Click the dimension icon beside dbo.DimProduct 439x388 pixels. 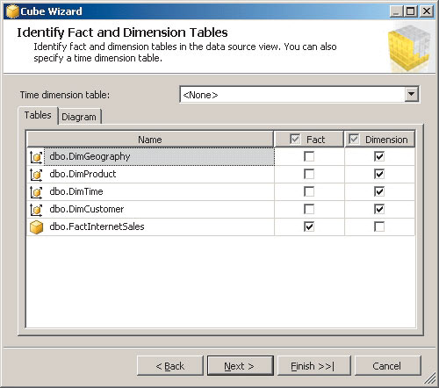click(36, 175)
